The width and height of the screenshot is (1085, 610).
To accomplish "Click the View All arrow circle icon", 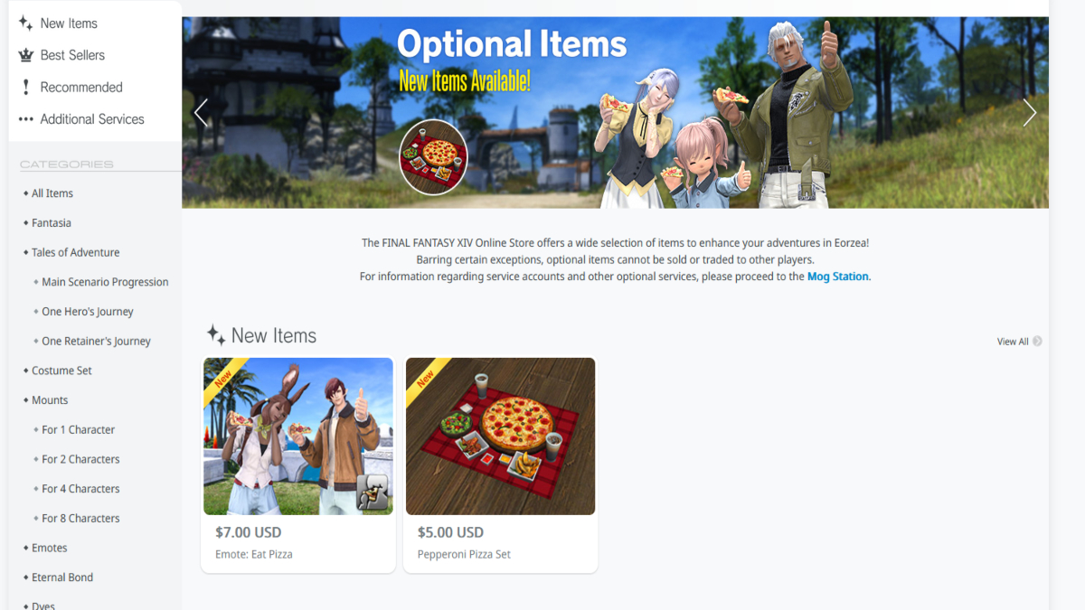I will point(1037,342).
